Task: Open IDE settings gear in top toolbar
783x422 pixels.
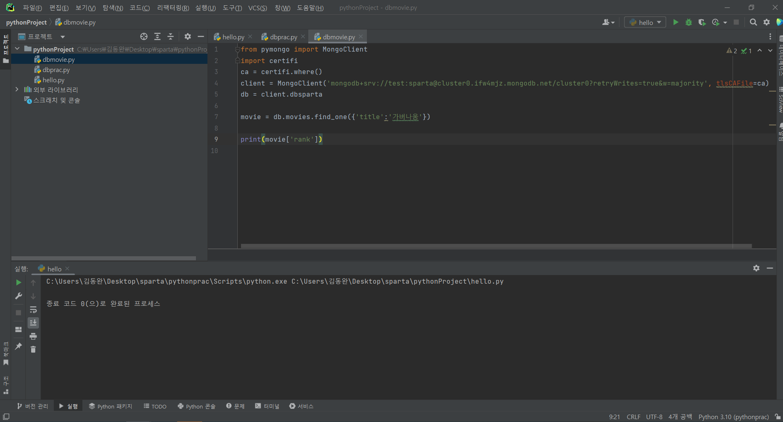Action: point(767,22)
